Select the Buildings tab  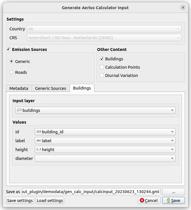[x=82, y=88]
